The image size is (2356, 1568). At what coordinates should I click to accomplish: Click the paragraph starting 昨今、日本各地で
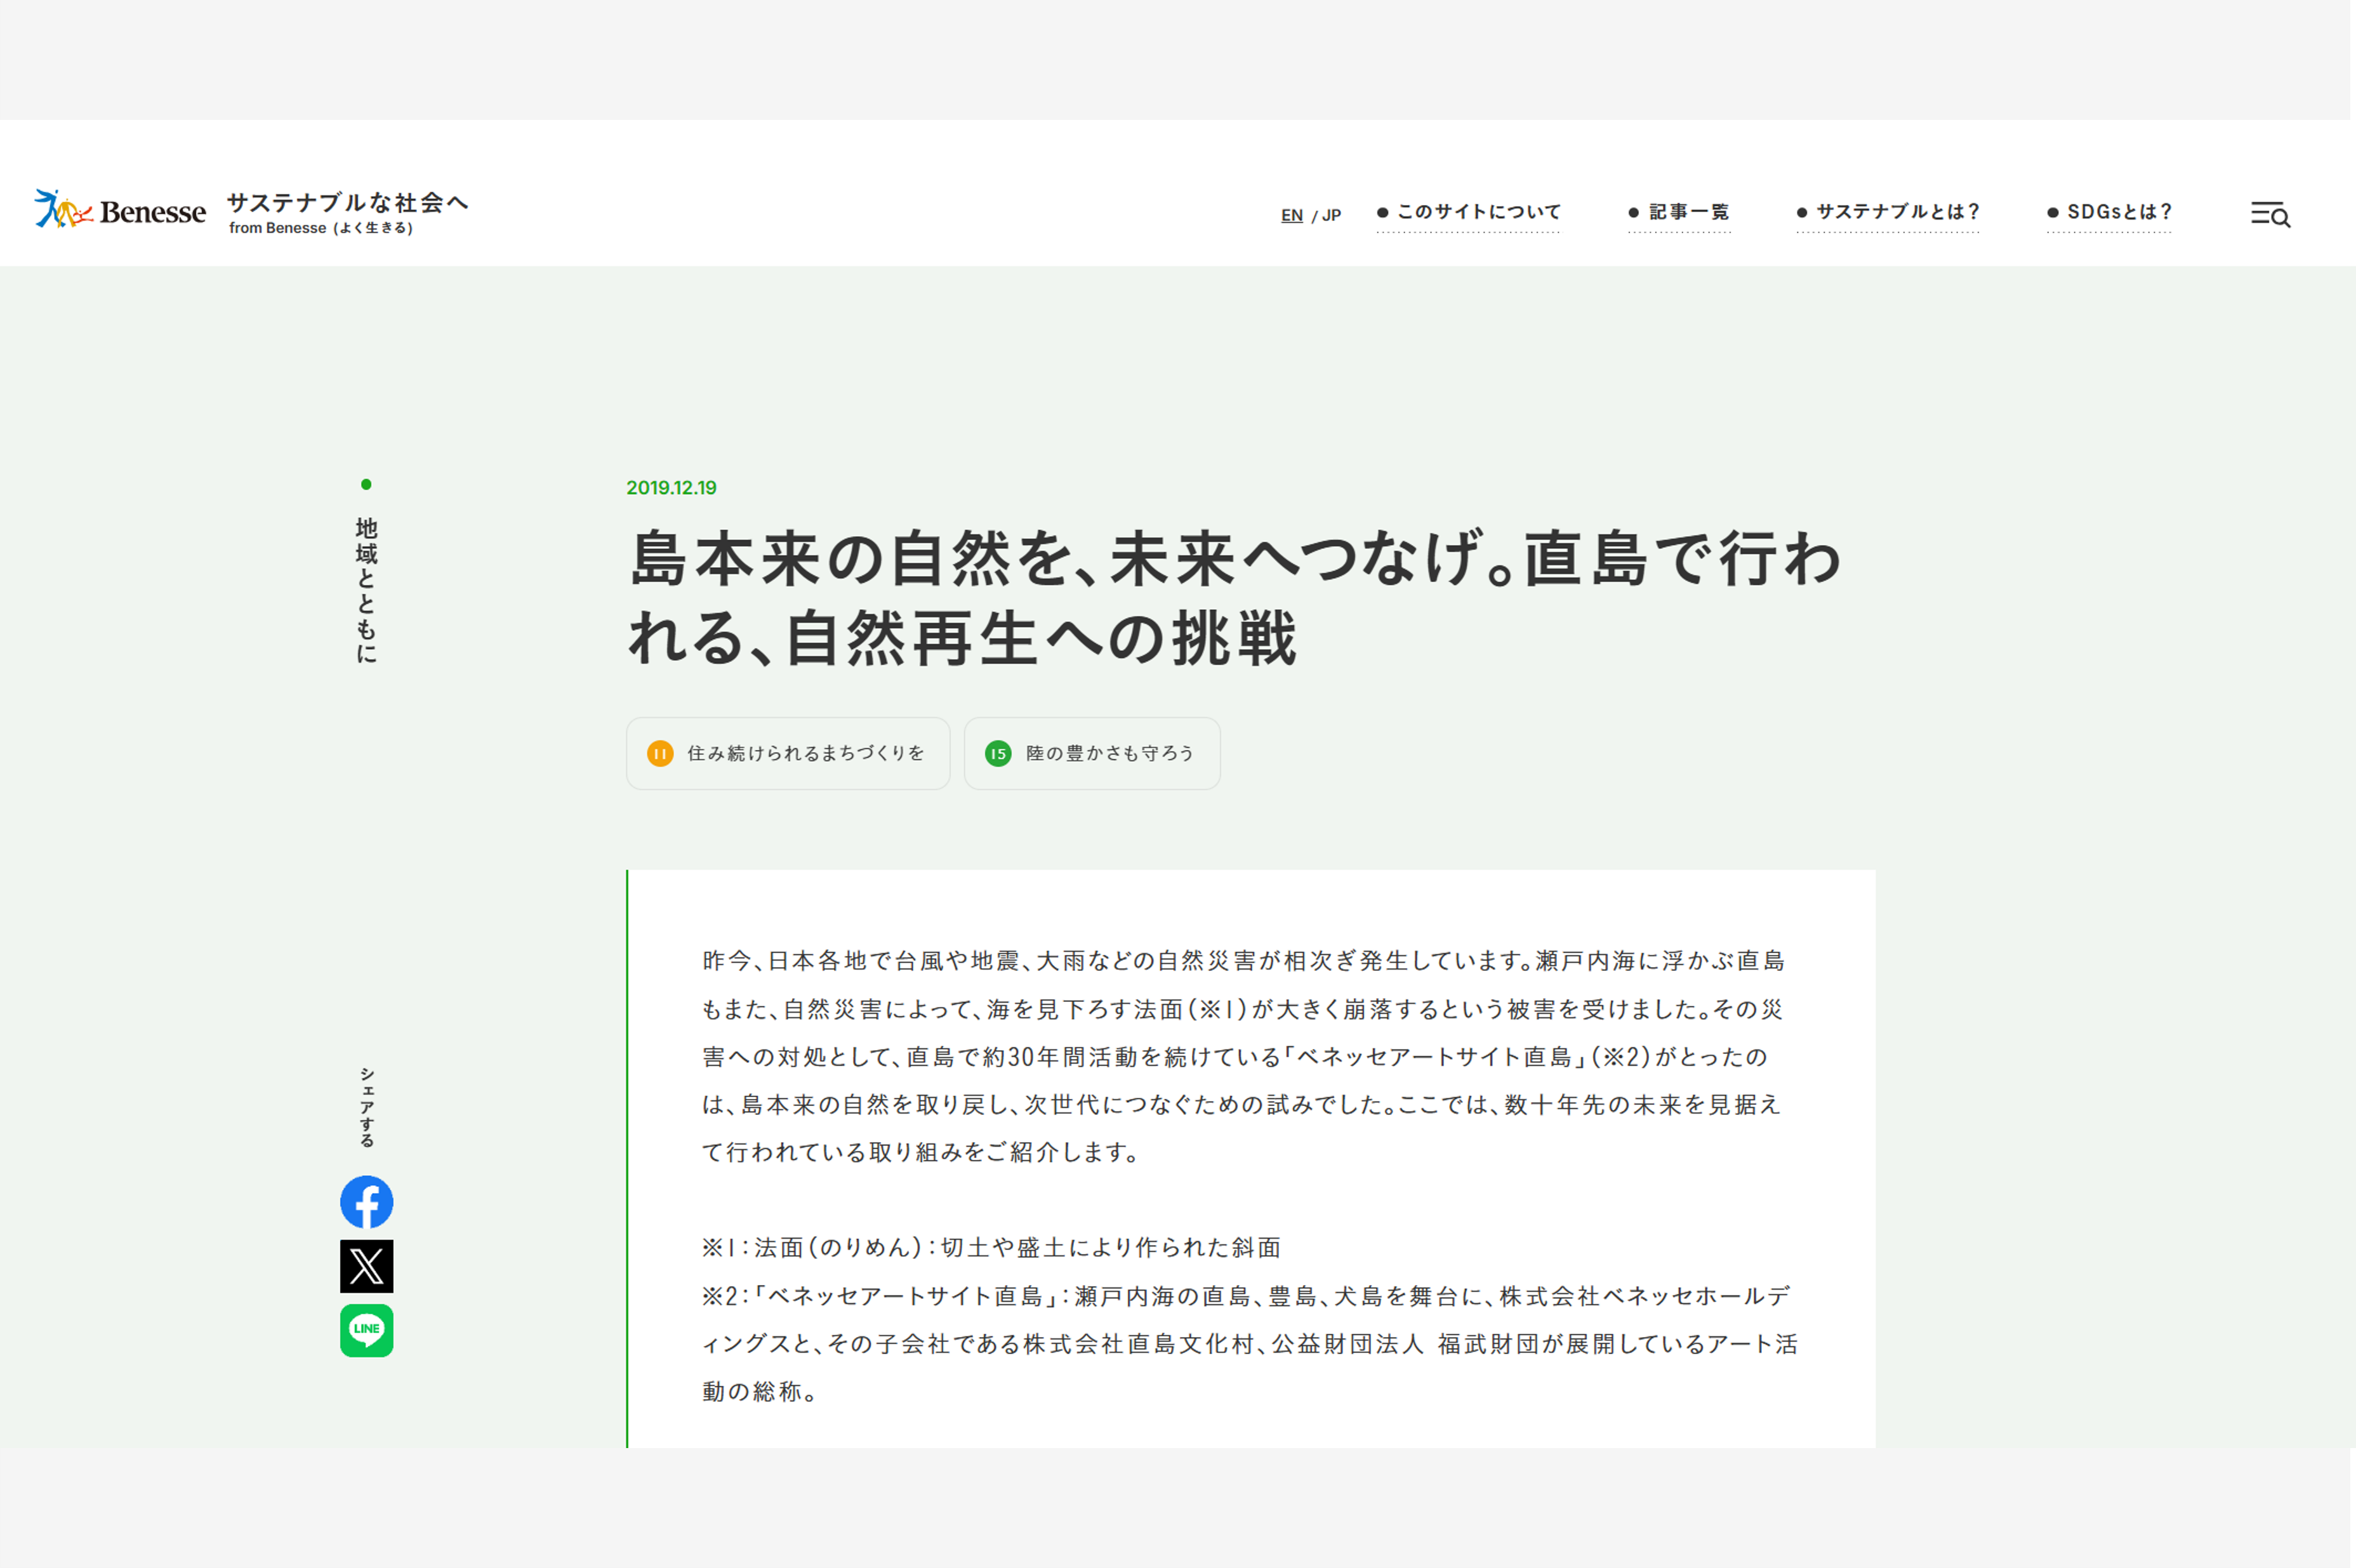(1242, 1056)
